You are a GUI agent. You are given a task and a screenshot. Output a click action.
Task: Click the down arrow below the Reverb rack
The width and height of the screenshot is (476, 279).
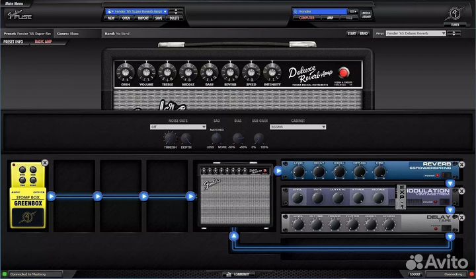450,183
